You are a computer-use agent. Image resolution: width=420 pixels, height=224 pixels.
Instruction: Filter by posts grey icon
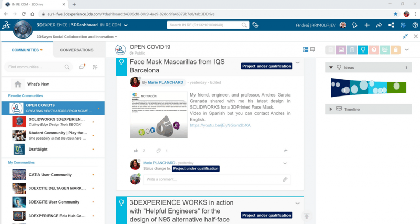pos(330,50)
